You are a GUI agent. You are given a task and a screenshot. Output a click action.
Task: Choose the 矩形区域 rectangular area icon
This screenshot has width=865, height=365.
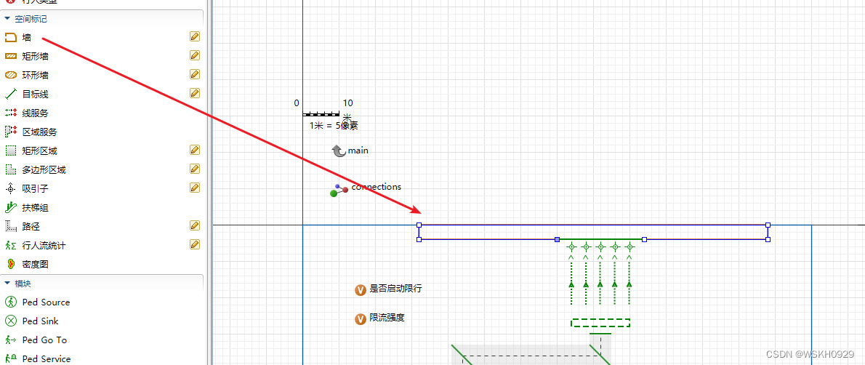(10, 151)
